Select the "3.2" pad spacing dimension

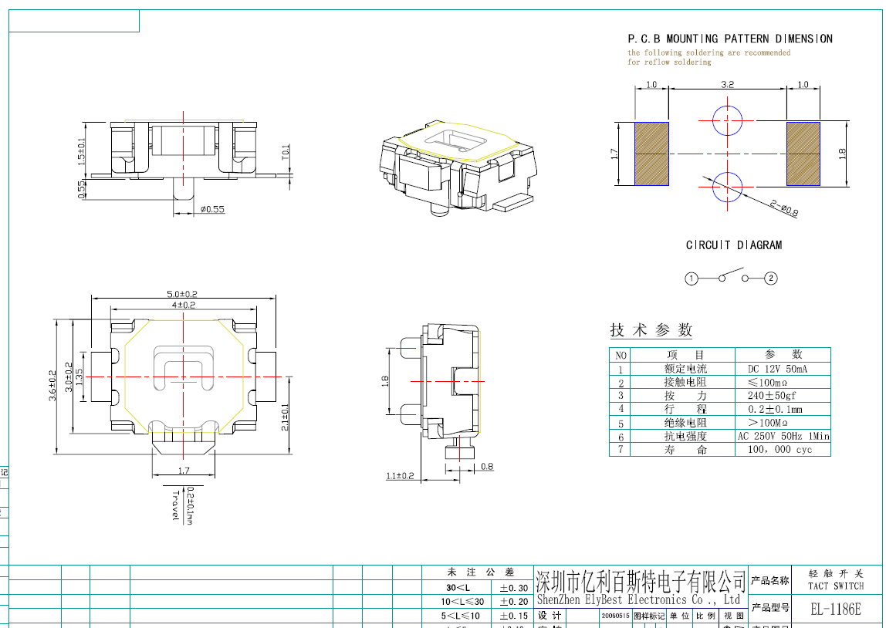727,84
